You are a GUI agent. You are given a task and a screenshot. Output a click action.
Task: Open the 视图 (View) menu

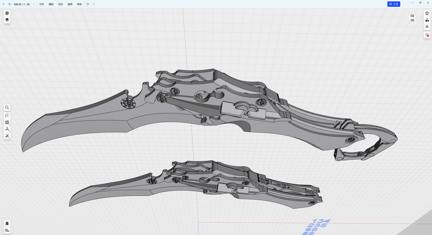[x=70, y=4]
